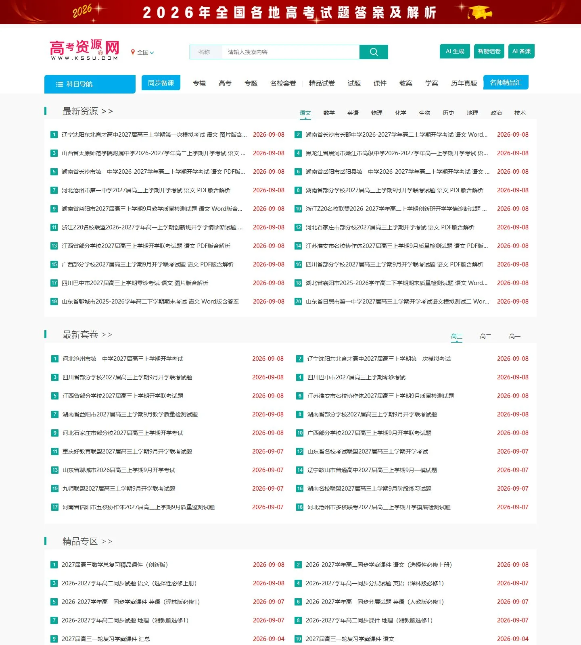The image size is (581, 645).
Task: Expand the 科目导航 menu
Action: click(x=90, y=84)
